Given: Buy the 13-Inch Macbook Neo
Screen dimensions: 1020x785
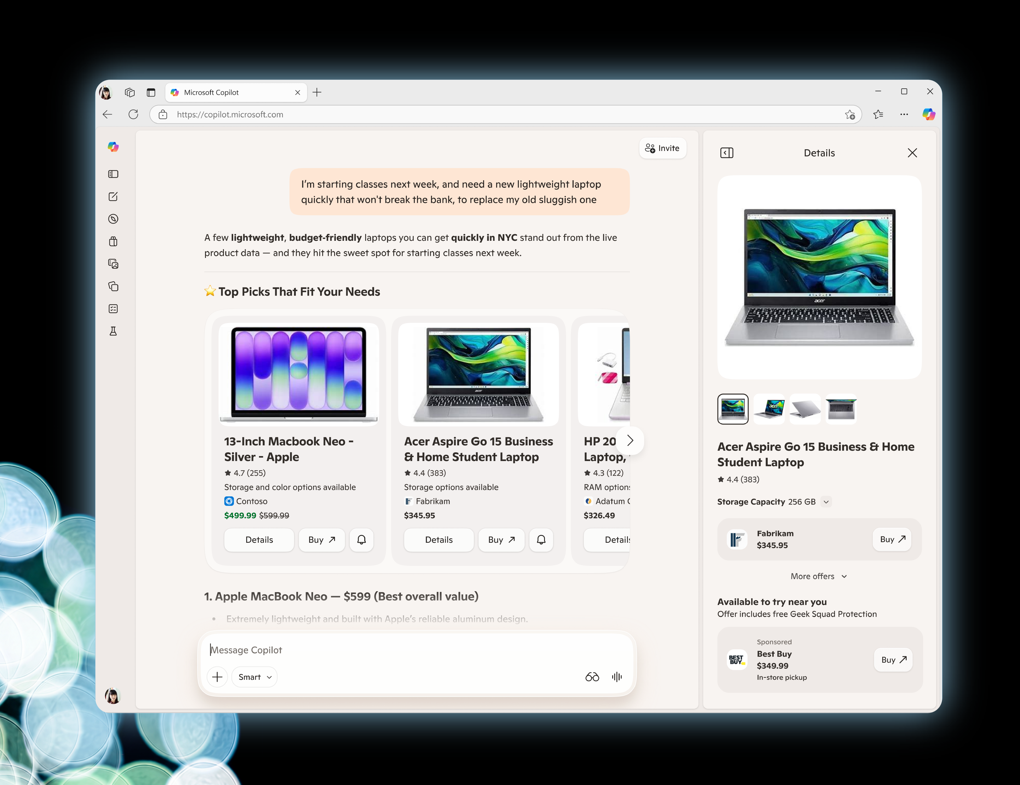Looking at the screenshot, I should click(322, 540).
